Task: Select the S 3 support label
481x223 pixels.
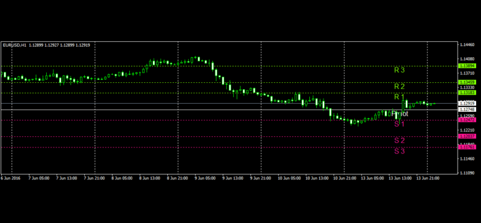Action: coord(399,151)
